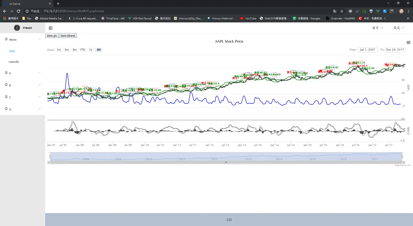Click the Fintech chip logo
The height and width of the screenshot is (226, 413).
(x=17, y=28)
